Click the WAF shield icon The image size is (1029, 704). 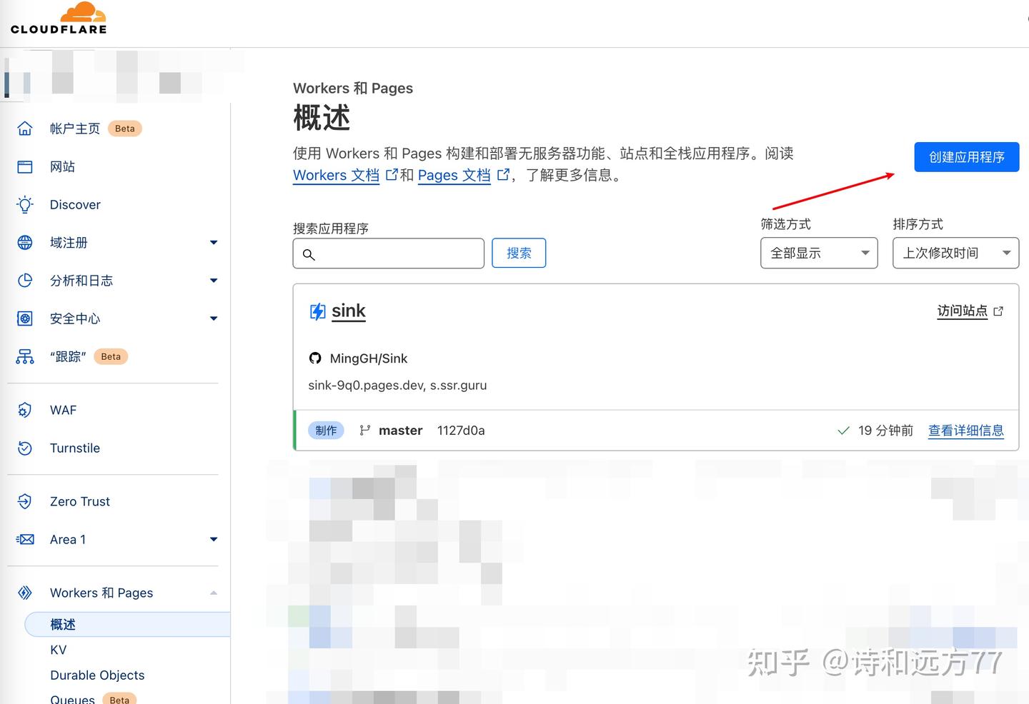click(x=24, y=410)
